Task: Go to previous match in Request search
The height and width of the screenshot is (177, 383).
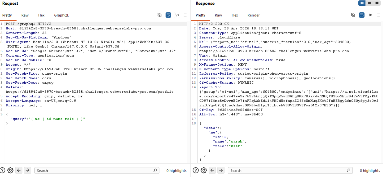Action: [x=19, y=170]
